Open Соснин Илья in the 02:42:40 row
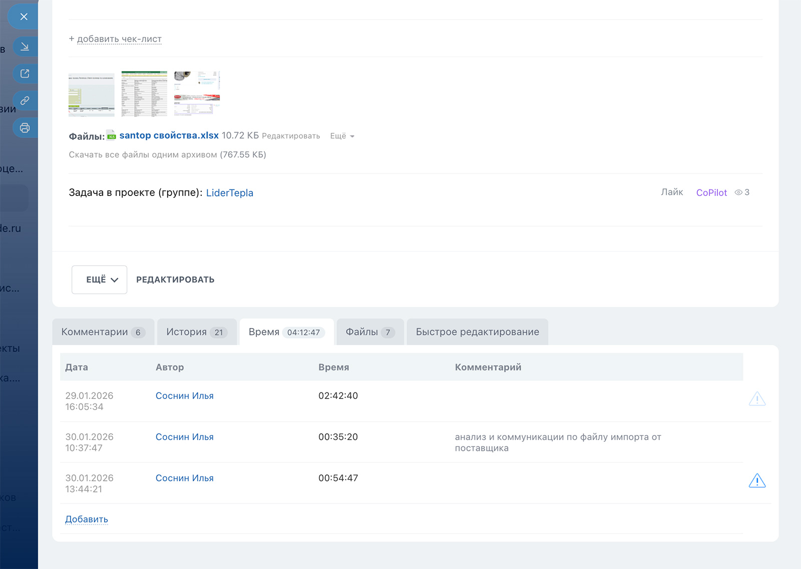This screenshot has height=569, width=801. click(185, 396)
